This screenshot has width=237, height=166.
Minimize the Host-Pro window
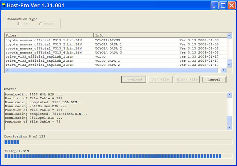[x=214, y=6]
